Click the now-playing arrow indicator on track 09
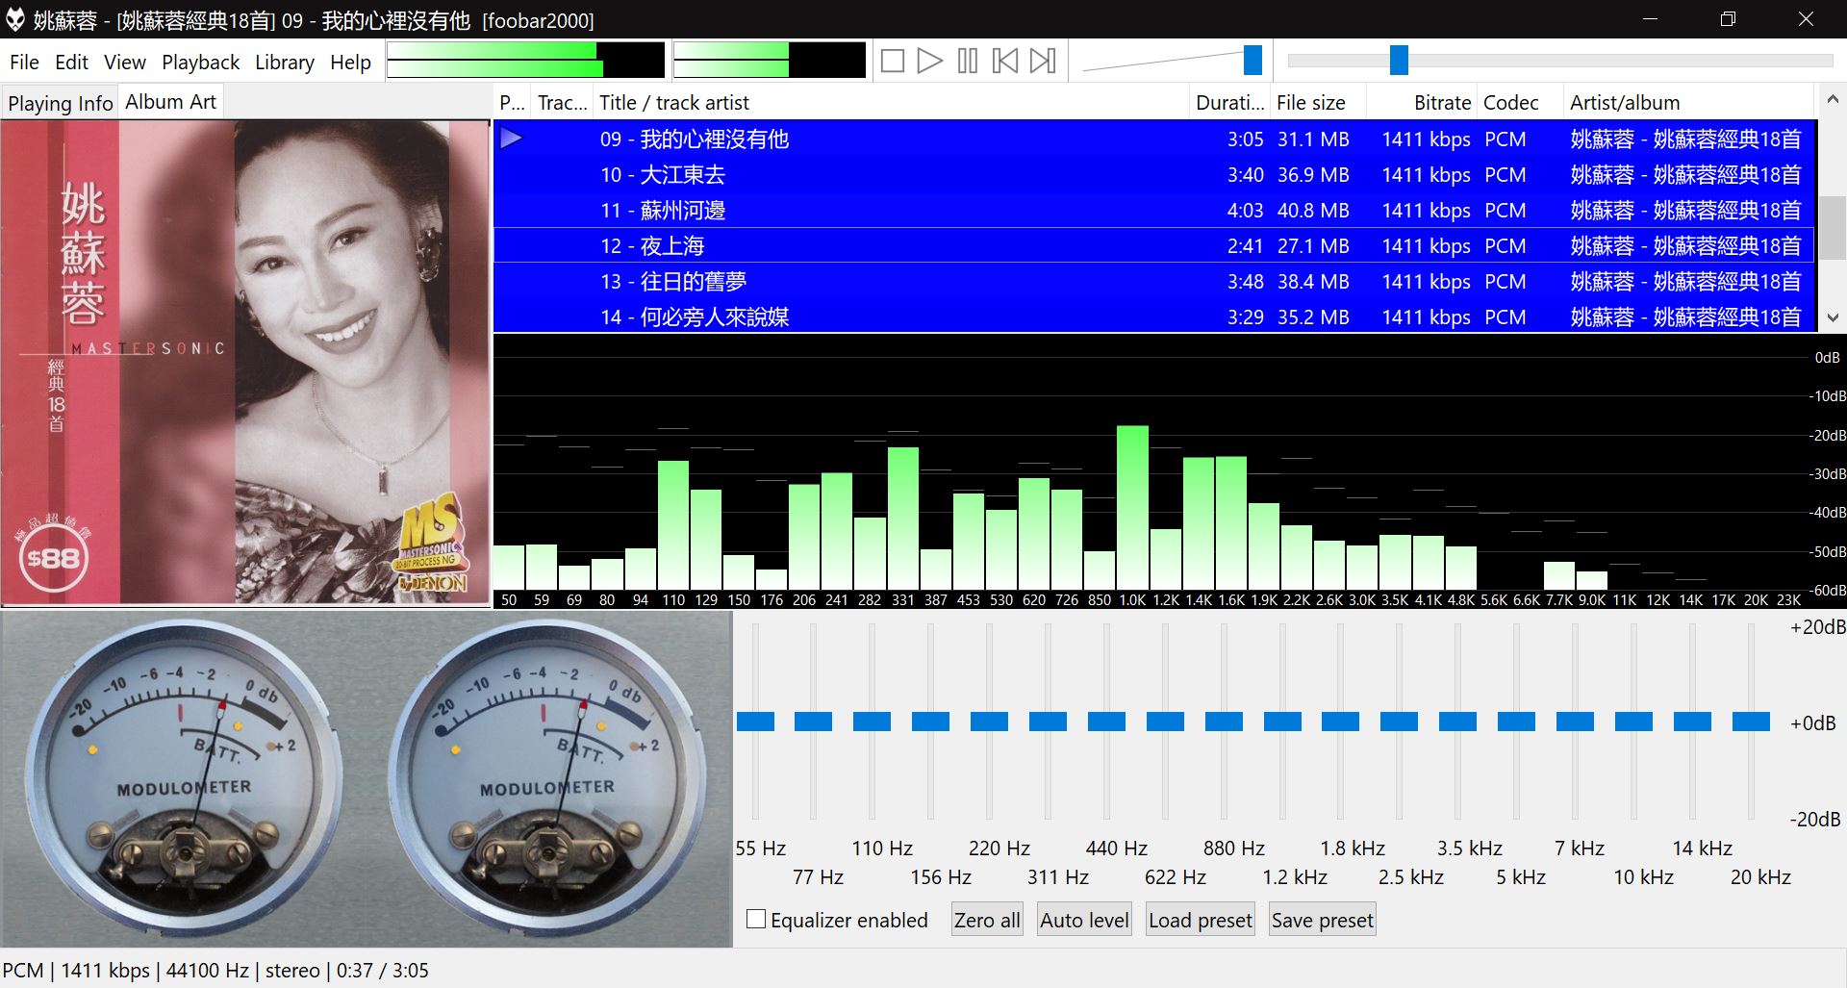The image size is (1847, 988). (511, 139)
